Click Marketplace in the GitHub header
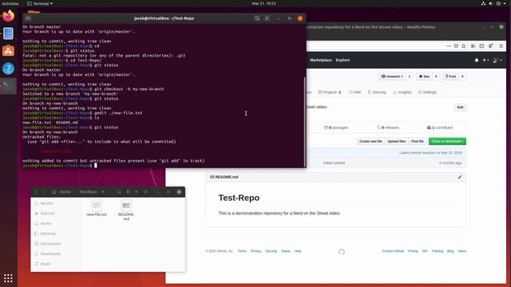The width and height of the screenshot is (511, 287). tap(321, 61)
